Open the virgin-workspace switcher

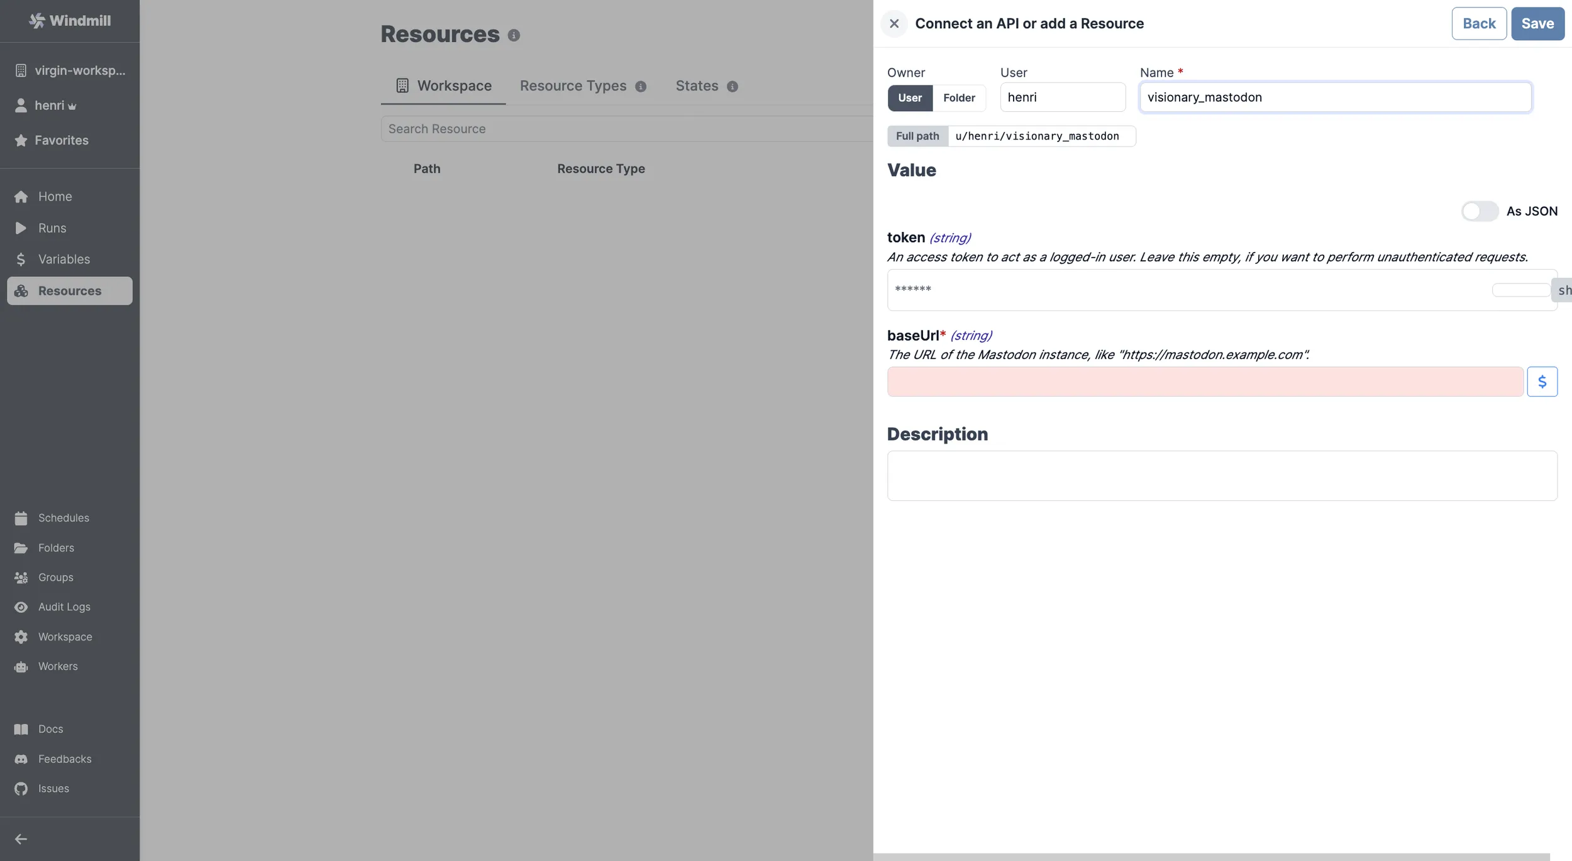69,70
